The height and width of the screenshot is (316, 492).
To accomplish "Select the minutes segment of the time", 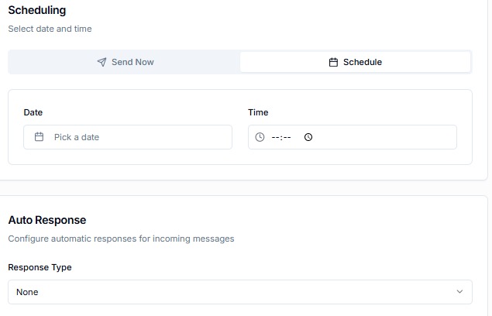I will (x=287, y=137).
